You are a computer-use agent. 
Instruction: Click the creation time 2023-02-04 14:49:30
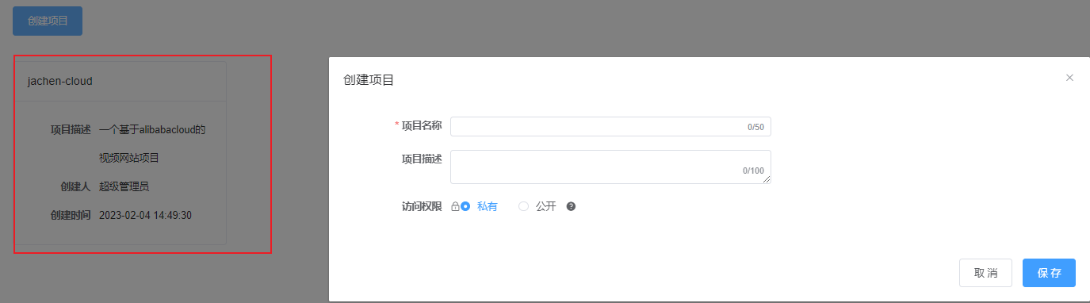click(x=145, y=216)
